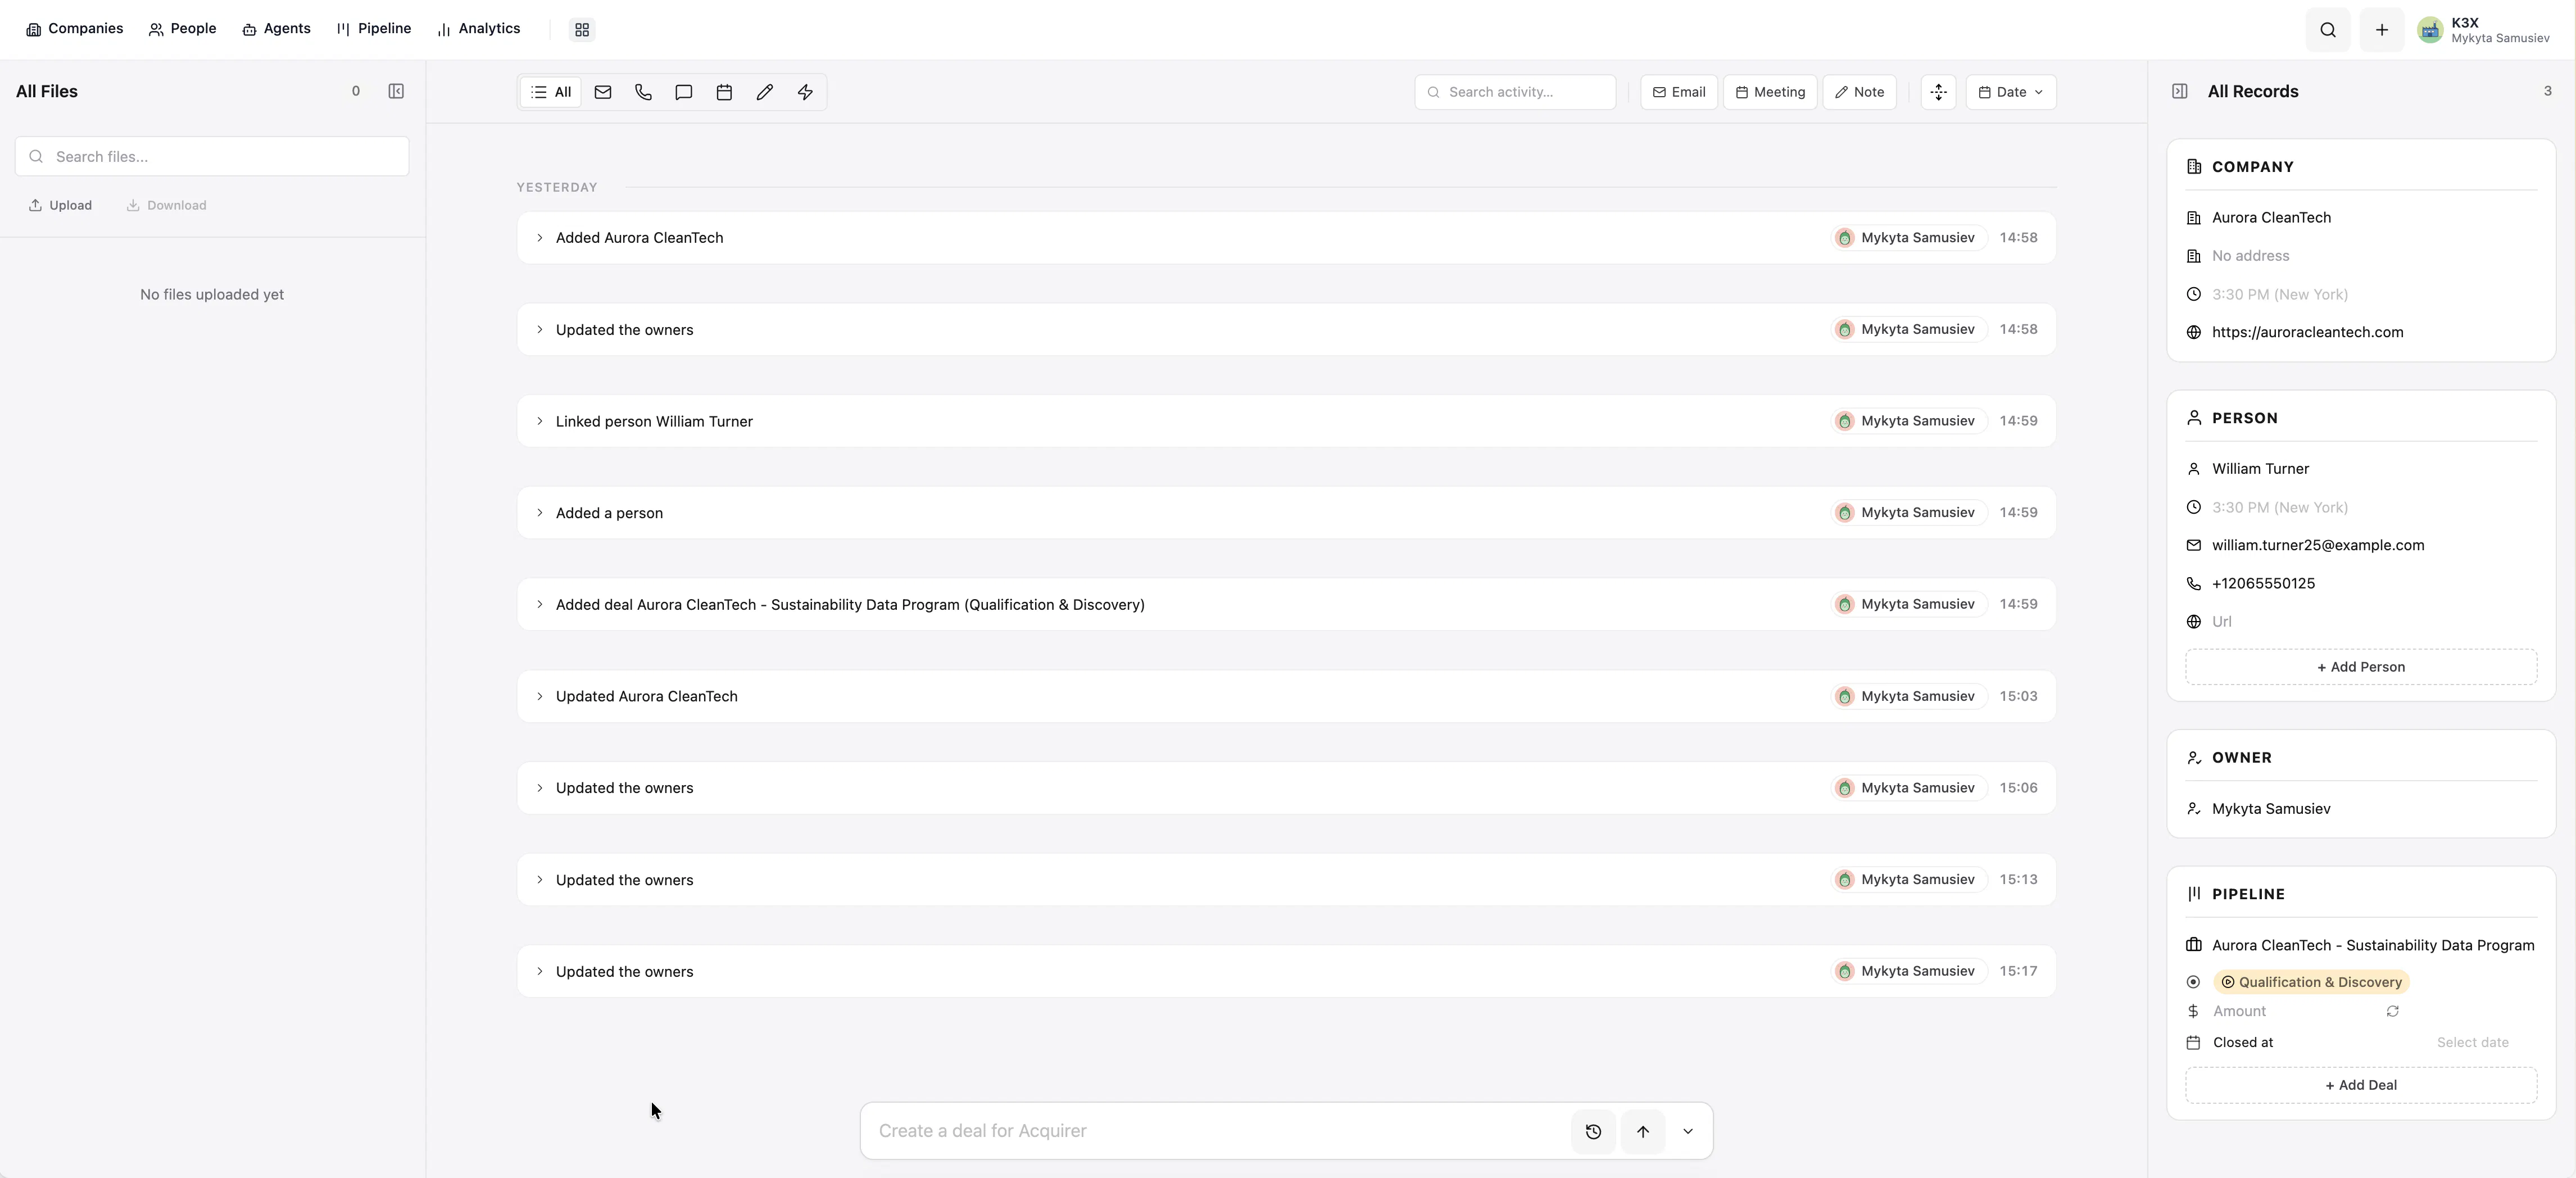Click the Qualification & Discovery stage badge
The width and height of the screenshot is (2576, 1178).
pyautogui.click(x=2311, y=982)
